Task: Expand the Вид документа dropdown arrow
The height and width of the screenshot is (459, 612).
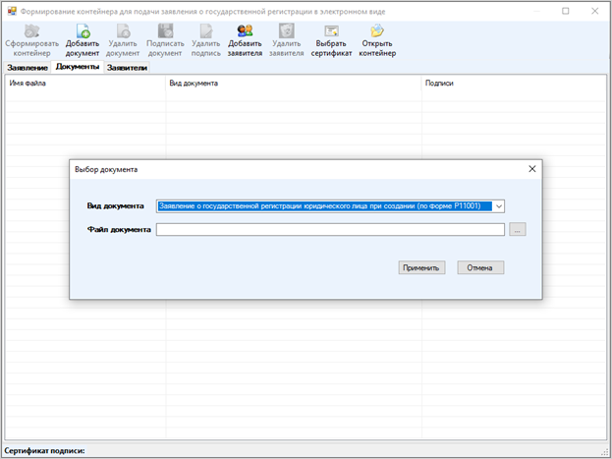Action: [x=499, y=206]
